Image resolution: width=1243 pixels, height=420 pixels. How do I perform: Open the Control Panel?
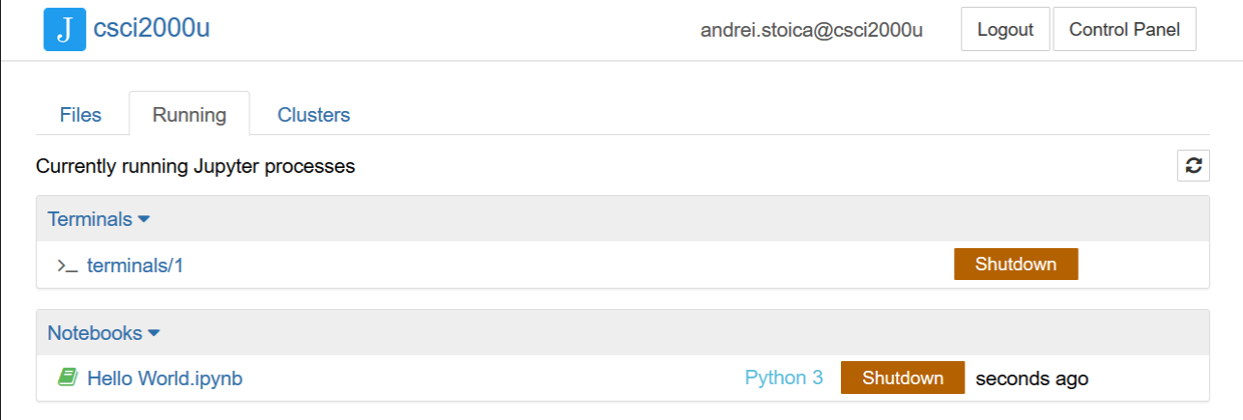pos(1124,30)
